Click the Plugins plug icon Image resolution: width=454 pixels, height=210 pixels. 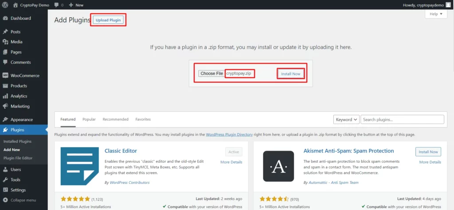[5, 130]
